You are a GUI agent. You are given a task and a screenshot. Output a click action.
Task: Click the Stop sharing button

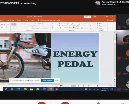pyautogui.click(x=47, y=80)
